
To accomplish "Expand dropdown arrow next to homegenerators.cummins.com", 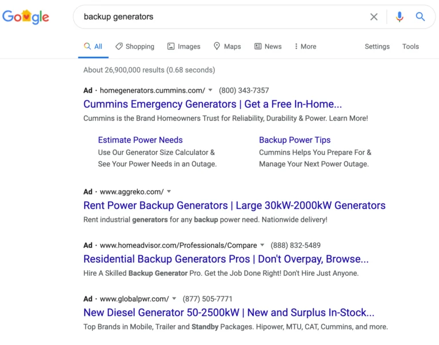I will tap(210, 90).
